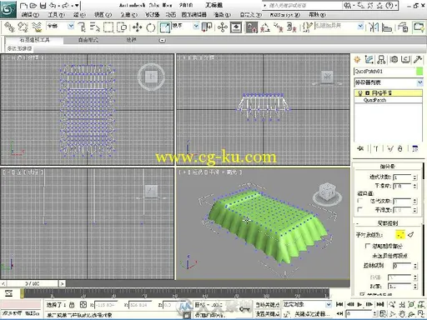Toggle the checkbox below the sub-object level row

[368, 246]
